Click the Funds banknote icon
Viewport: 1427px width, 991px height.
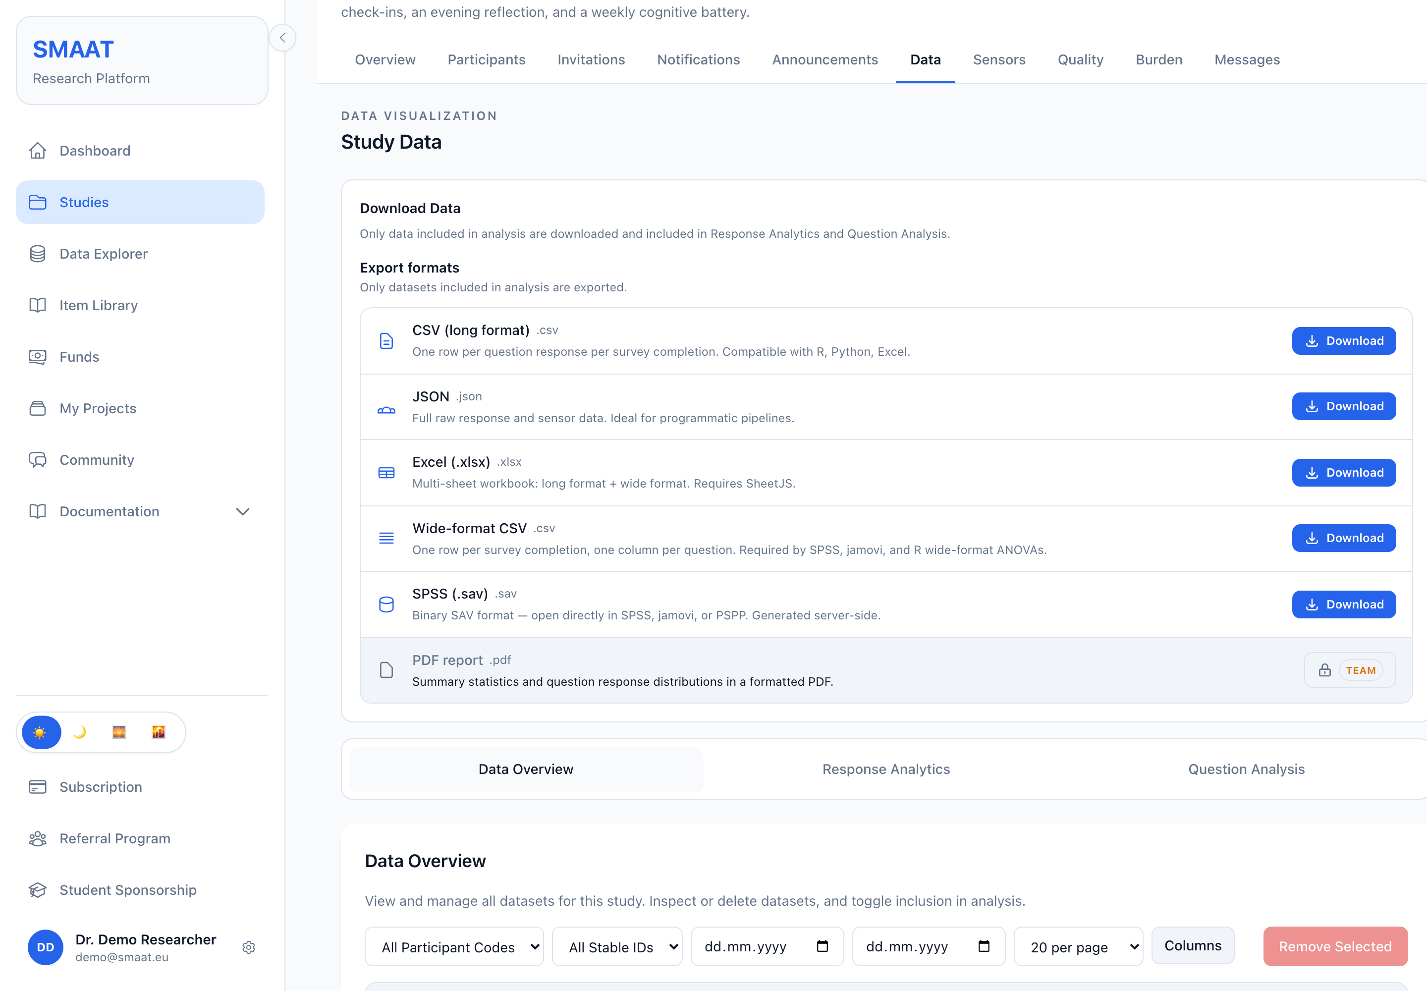click(x=38, y=357)
